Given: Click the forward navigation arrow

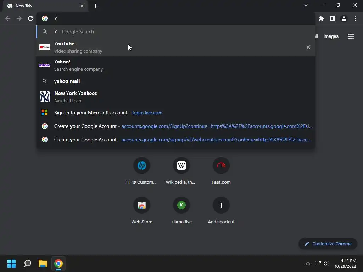Looking at the screenshot, I should [x=19, y=18].
